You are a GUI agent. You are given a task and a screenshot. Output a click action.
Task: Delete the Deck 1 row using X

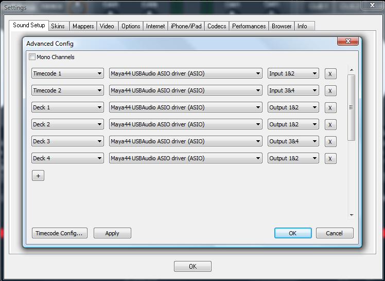pos(330,107)
